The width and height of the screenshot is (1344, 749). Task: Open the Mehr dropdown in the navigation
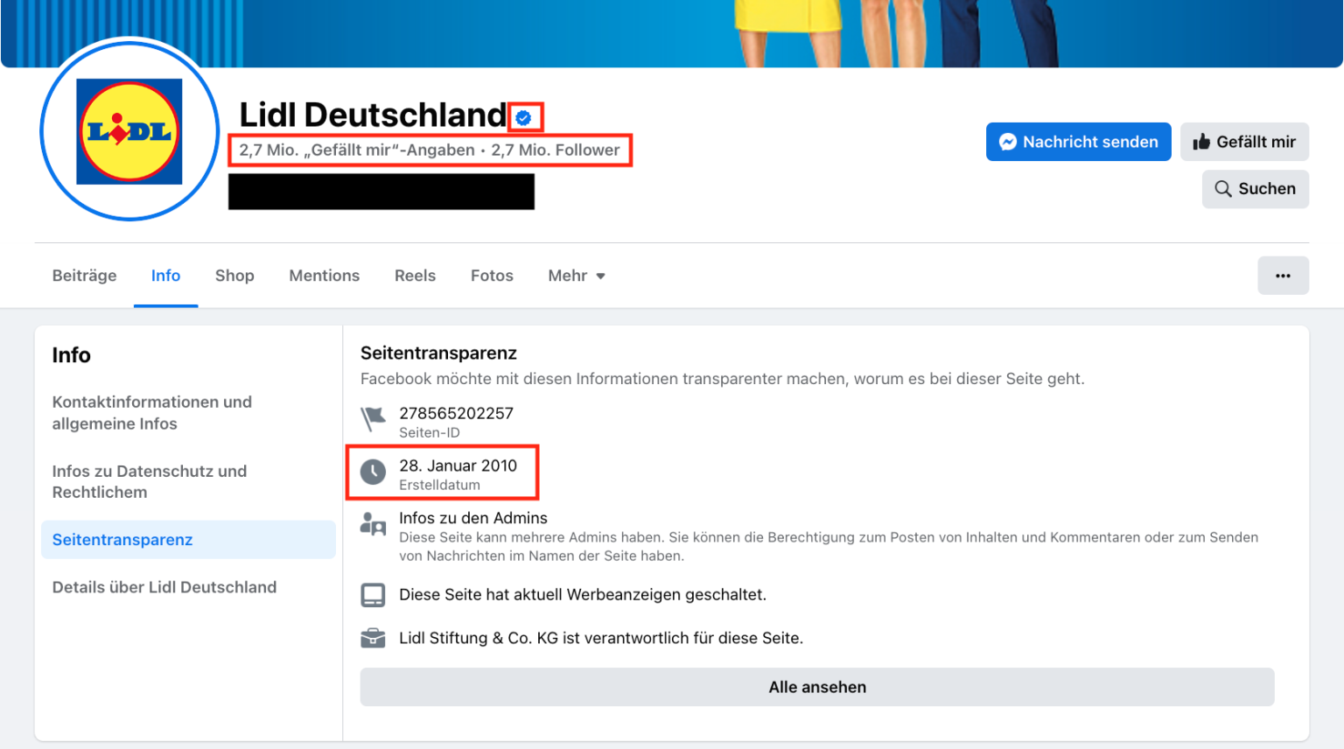pos(575,276)
